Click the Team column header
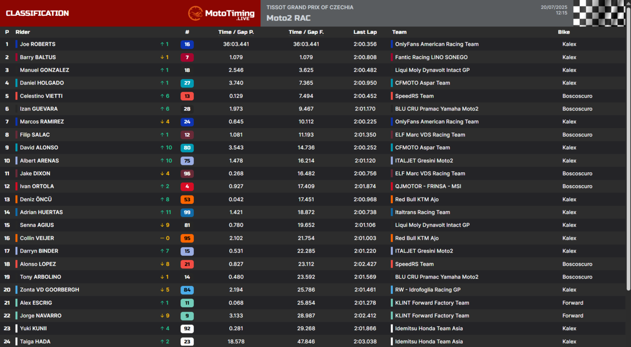 coord(399,32)
